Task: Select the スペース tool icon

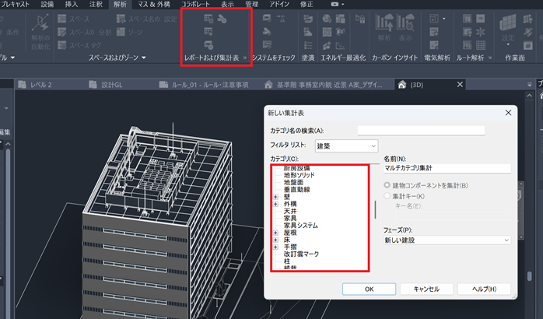Action: [62, 19]
